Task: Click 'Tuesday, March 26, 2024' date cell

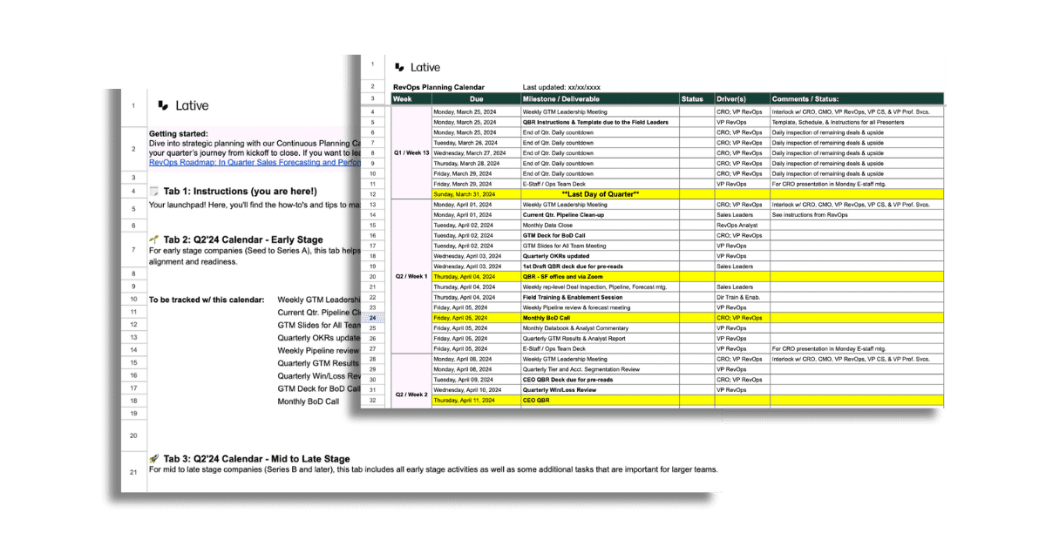Action: 475,143
